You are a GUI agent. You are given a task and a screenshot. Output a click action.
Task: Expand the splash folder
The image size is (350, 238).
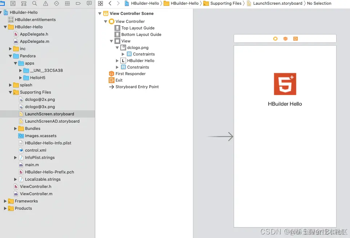[10, 85]
